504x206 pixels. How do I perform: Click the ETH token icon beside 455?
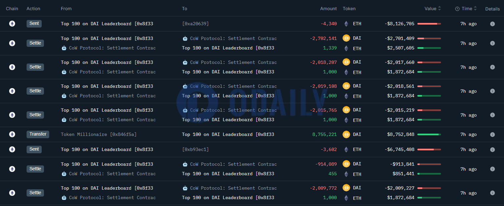346,174
